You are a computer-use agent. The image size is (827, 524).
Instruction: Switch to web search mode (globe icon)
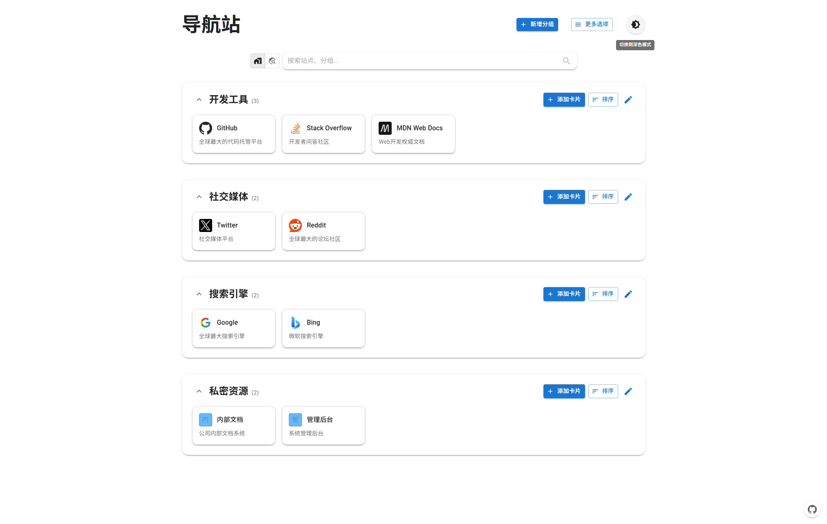click(x=272, y=60)
